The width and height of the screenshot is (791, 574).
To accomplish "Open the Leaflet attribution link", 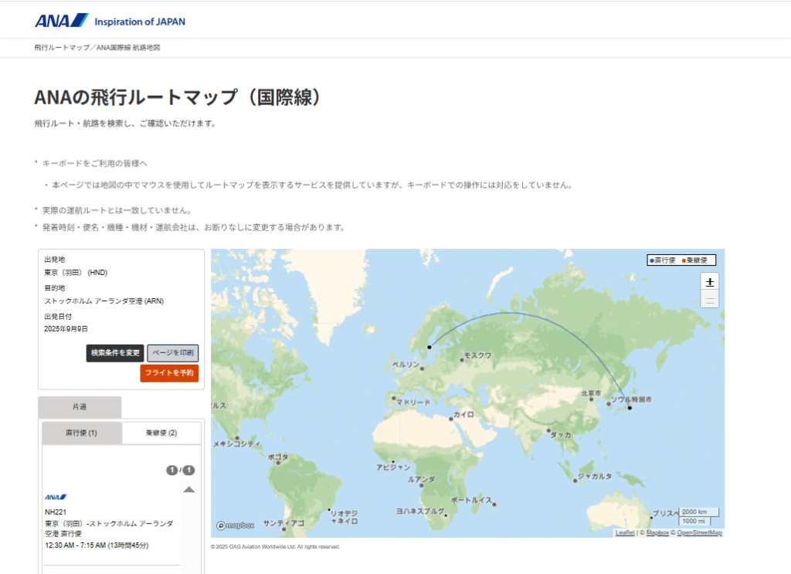I will (624, 532).
